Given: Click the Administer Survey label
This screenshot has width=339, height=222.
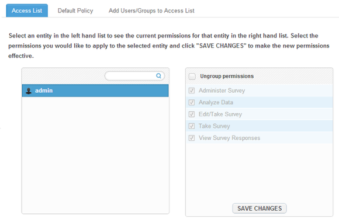Looking at the screenshot, I should 222,91.
